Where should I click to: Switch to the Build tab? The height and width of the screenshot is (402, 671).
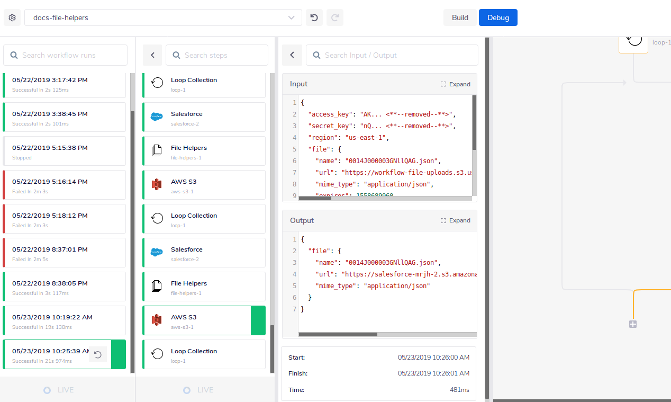[460, 17]
